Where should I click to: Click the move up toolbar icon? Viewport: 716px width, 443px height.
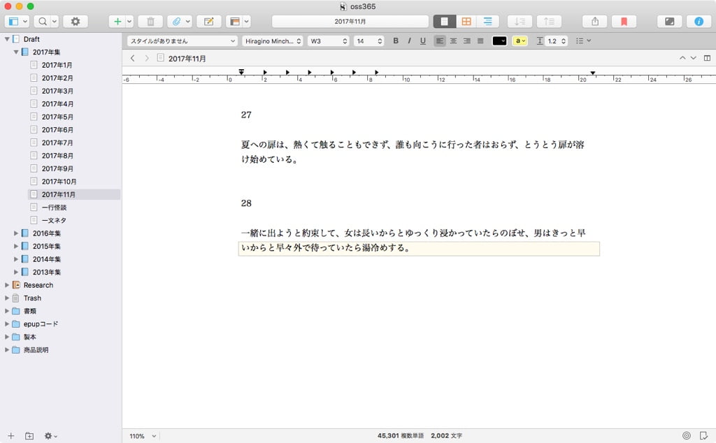coord(549,22)
